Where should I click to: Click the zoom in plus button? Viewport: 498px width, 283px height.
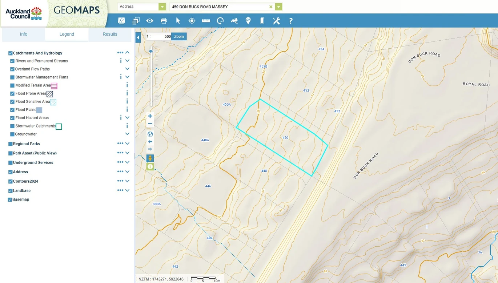(x=150, y=116)
